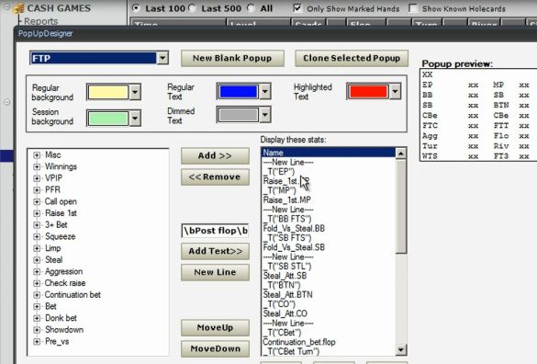Viewport: 537px width, 364px height.
Task: Click stats list scroll down arrow
Action: click(x=401, y=350)
